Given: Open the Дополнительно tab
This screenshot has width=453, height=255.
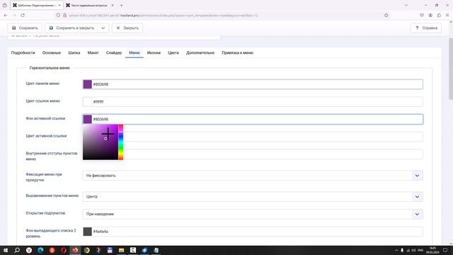Looking at the screenshot, I should [200, 53].
